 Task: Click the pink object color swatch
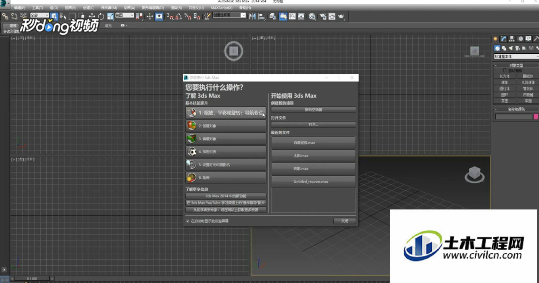tap(536, 117)
